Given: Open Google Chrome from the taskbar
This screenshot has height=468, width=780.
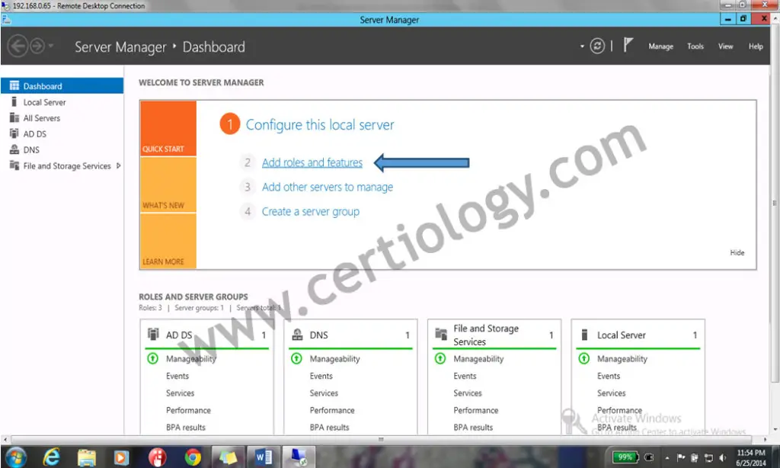Looking at the screenshot, I should 192,456.
